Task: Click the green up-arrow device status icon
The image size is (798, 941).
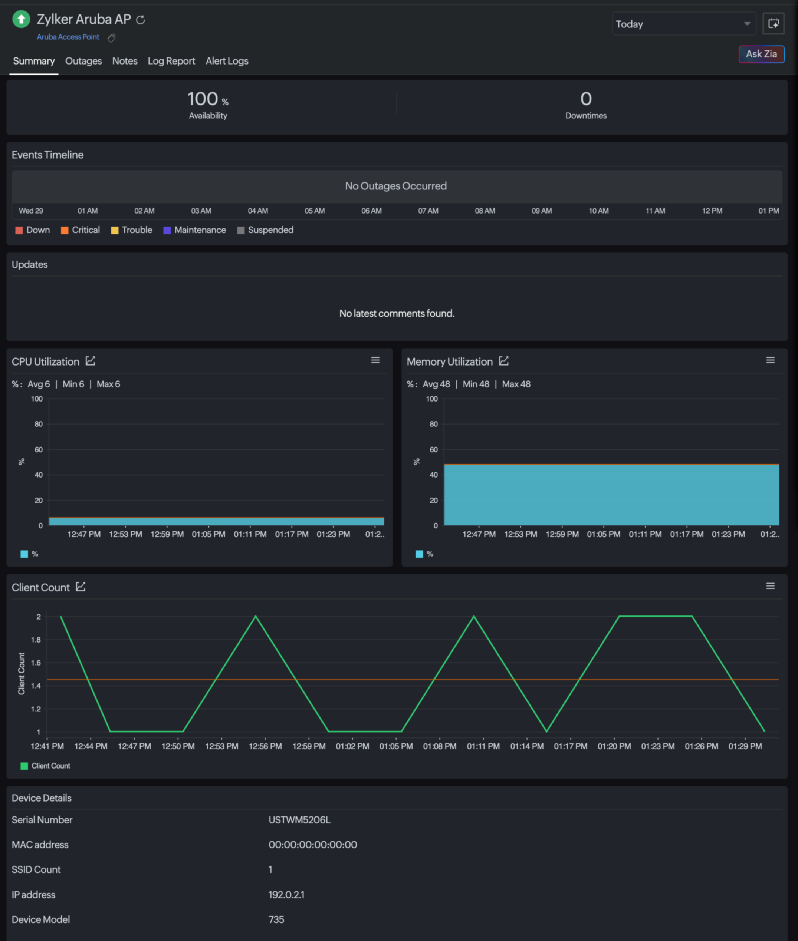Action: pos(21,19)
